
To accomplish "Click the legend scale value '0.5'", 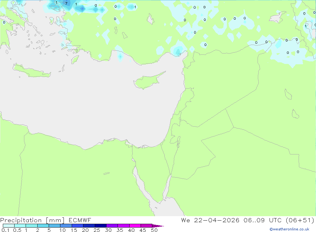I will 17,230.
